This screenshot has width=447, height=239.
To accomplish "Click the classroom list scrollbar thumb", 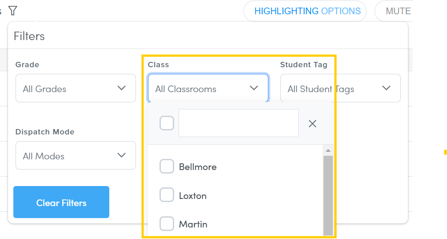I will (328, 195).
